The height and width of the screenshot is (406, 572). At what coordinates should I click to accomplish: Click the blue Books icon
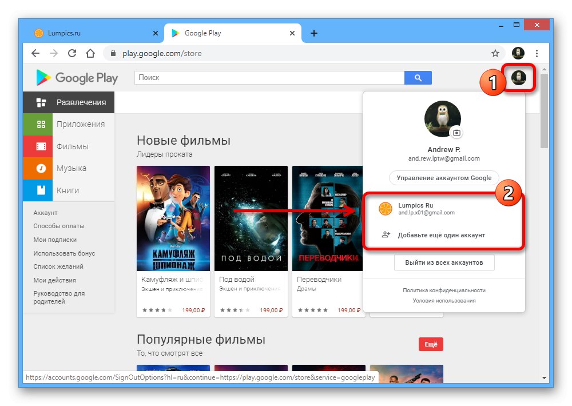tap(41, 190)
